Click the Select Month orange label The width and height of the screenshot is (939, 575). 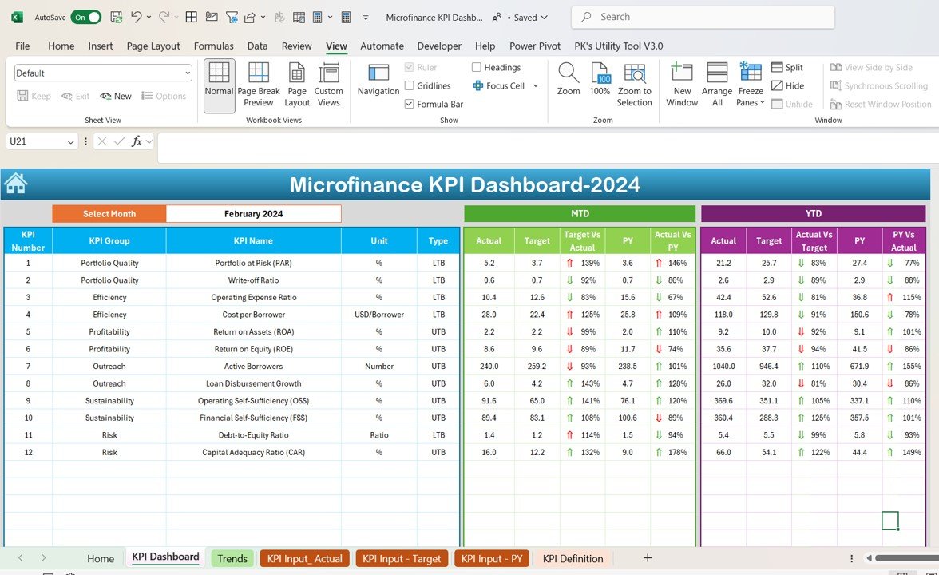109,214
